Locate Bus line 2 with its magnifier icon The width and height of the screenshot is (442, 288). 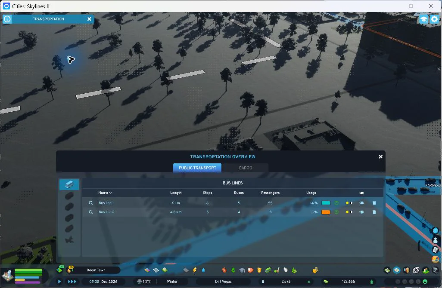(91, 212)
